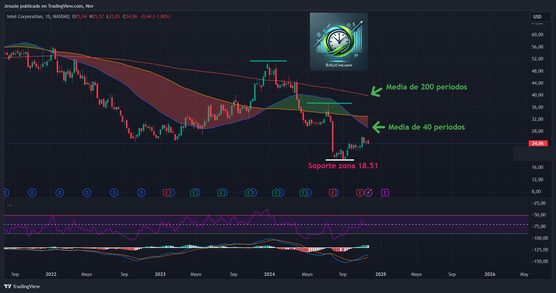Image resolution: width=556 pixels, height=293 pixels.
Task: Click the red earnings E beside lightning icon
Action: (360, 193)
